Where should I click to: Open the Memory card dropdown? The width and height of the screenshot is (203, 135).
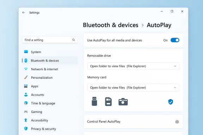[x=133, y=88]
